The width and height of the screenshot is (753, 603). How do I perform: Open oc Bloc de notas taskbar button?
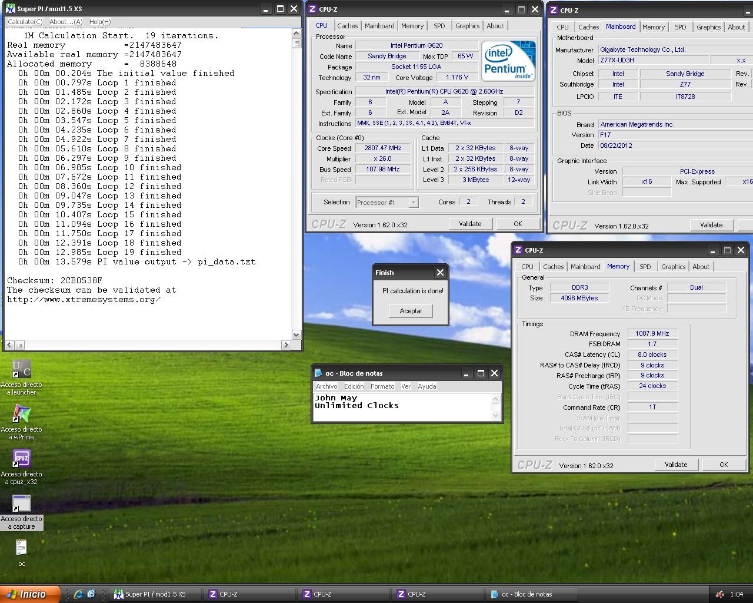[x=532, y=594]
